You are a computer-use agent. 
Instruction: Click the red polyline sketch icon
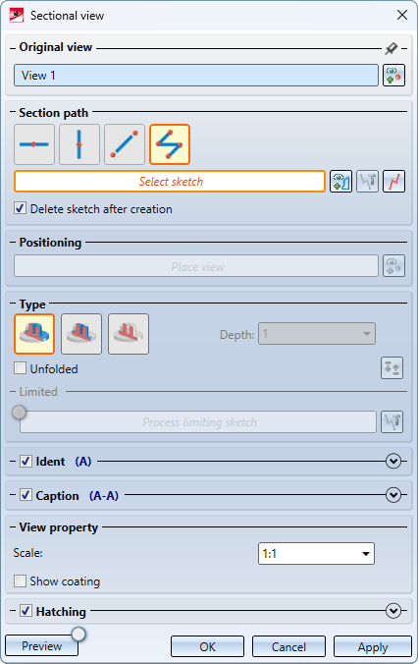pyautogui.click(x=393, y=182)
